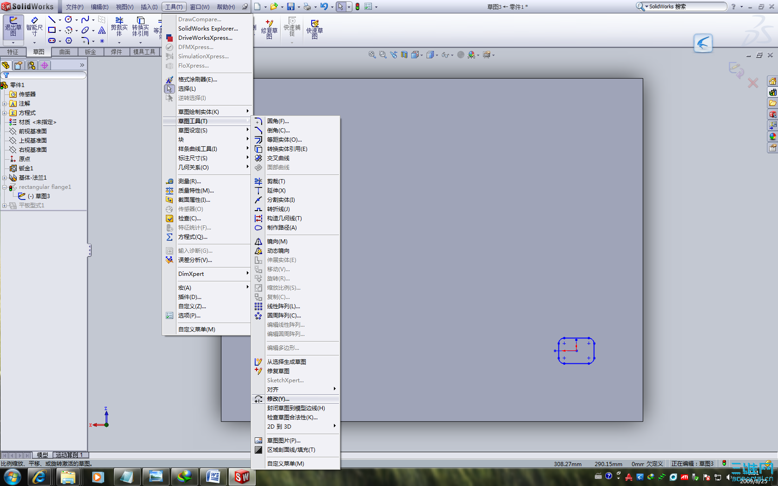Open the PropertyManager panel tab icon
The width and height of the screenshot is (778, 486).
19,65
